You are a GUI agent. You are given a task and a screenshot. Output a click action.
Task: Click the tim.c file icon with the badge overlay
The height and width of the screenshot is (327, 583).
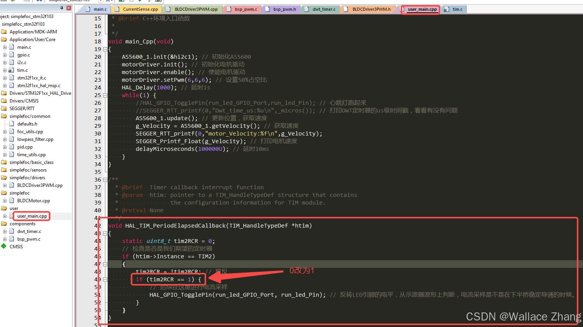pyautogui.click(x=10, y=70)
